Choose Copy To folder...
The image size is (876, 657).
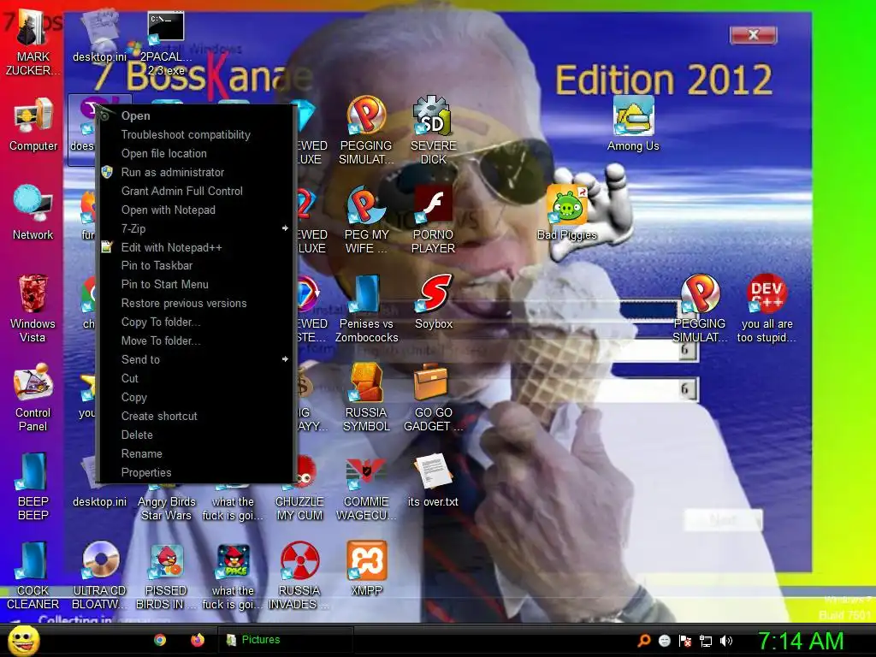tap(196, 323)
